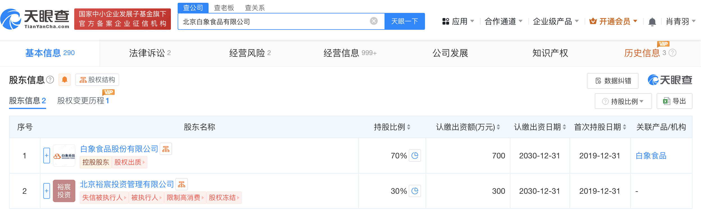Open 北京裕宸投资管理有限公司 shareholder link
The width and height of the screenshot is (701, 219).
pos(127,184)
